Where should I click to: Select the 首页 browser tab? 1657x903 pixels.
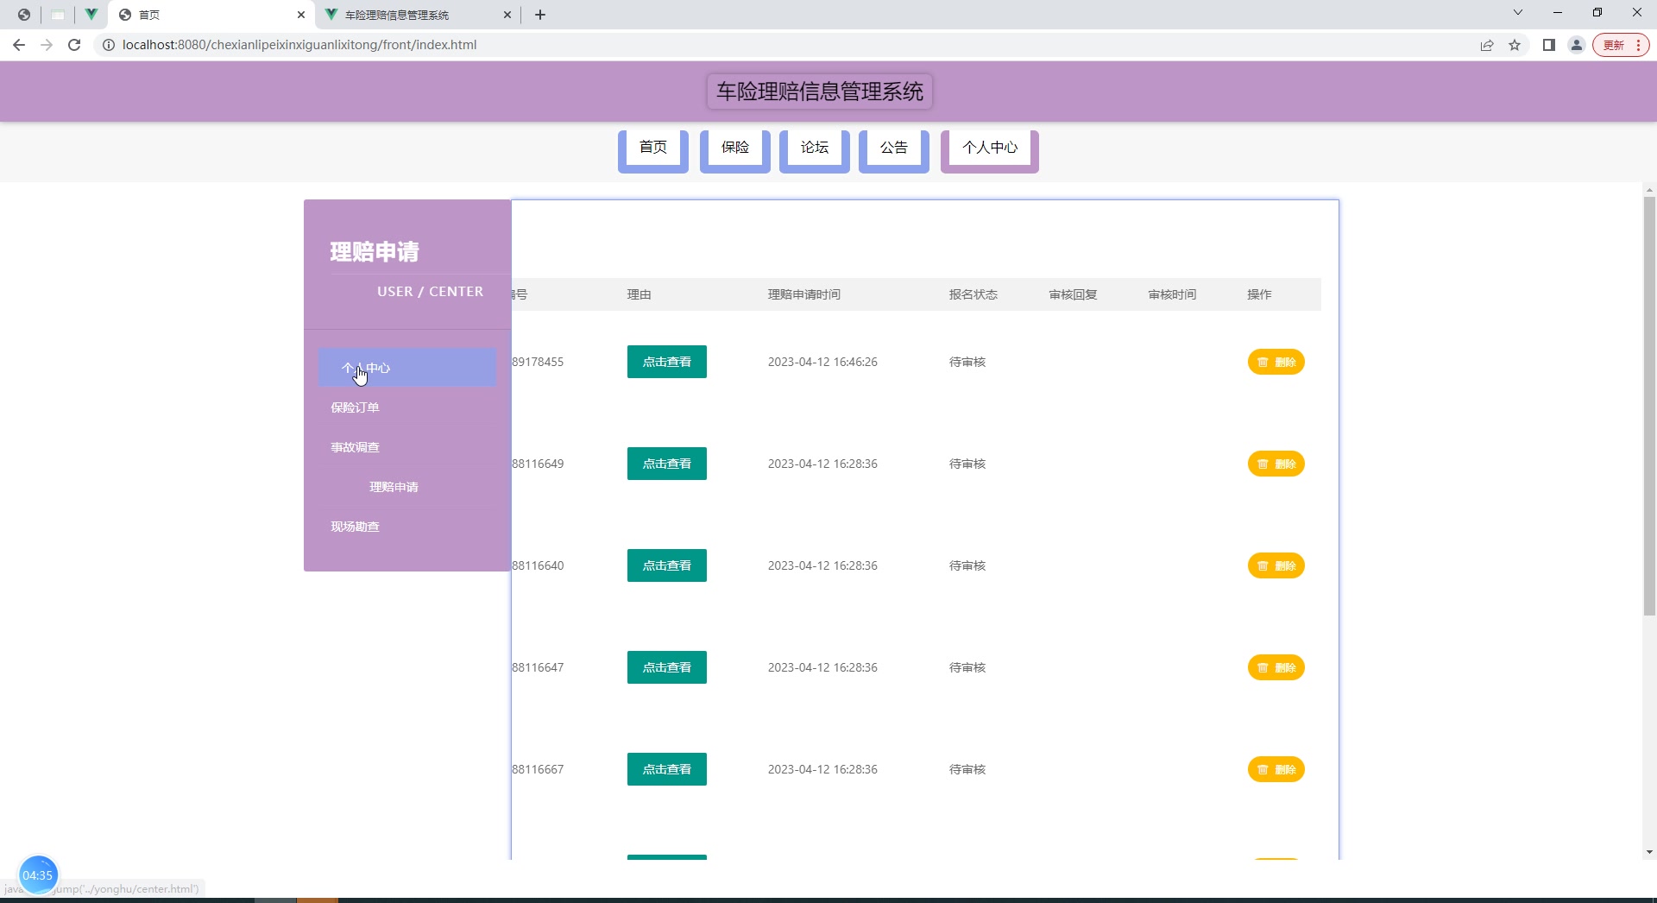coord(212,15)
